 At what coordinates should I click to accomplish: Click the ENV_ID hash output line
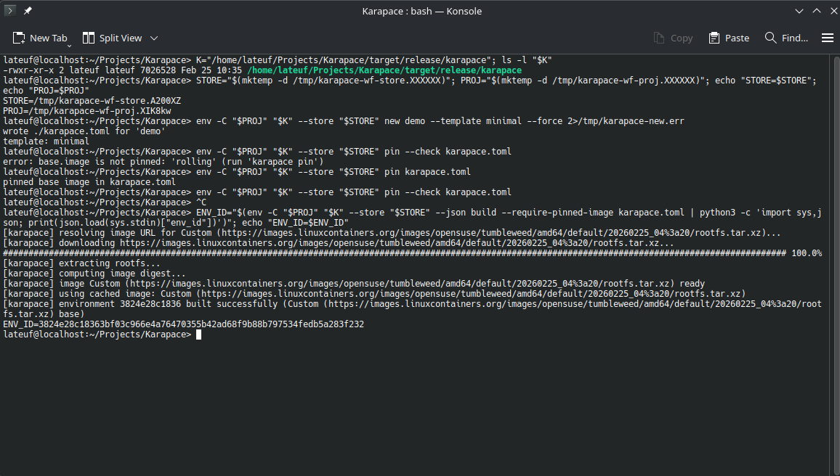coord(183,324)
